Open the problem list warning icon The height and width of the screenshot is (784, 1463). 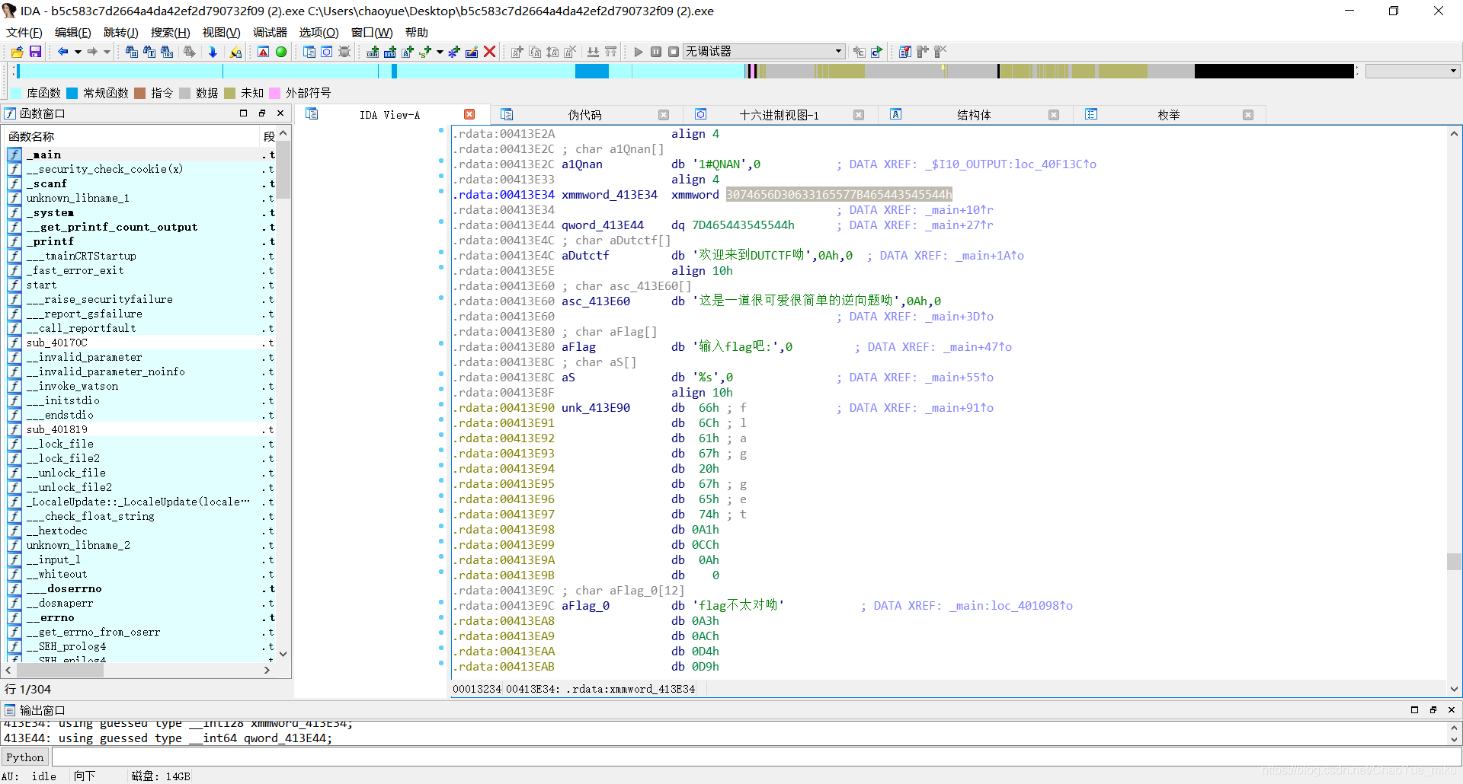[263, 51]
